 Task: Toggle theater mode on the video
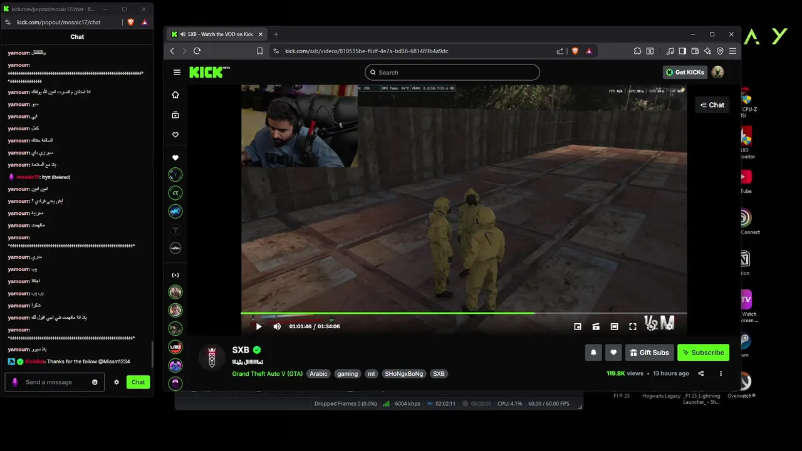point(614,326)
